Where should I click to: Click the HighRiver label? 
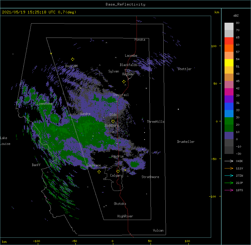pyautogui.click(x=125, y=216)
